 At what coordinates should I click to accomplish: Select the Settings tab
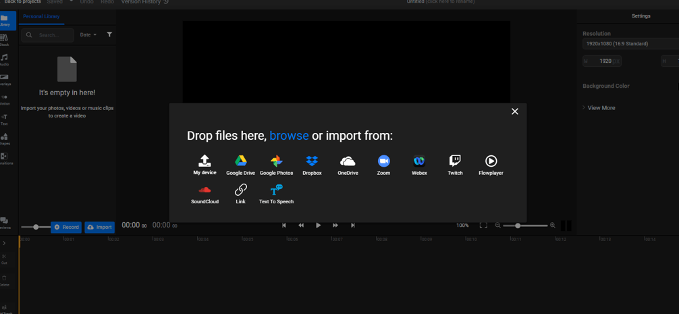[x=641, y=16]
